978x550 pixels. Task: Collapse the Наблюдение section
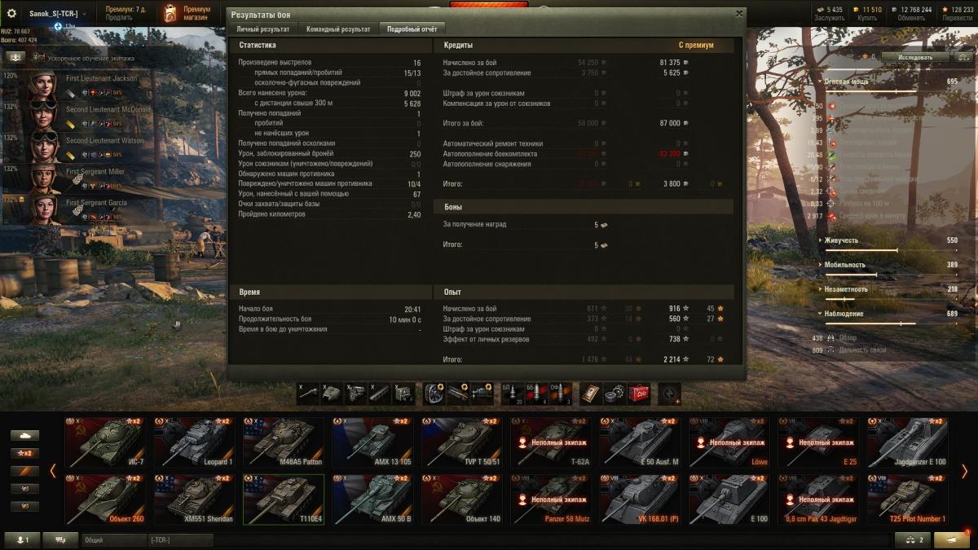click(821, 314)
